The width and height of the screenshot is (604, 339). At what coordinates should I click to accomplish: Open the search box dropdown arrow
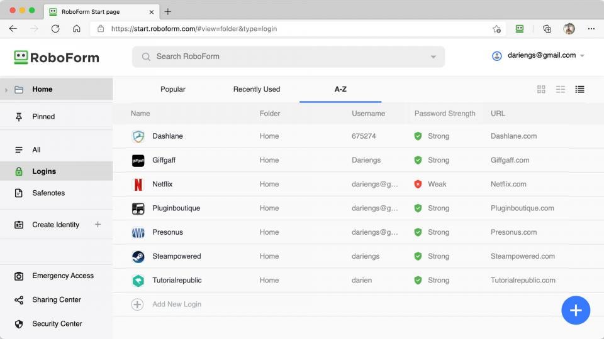433,57
